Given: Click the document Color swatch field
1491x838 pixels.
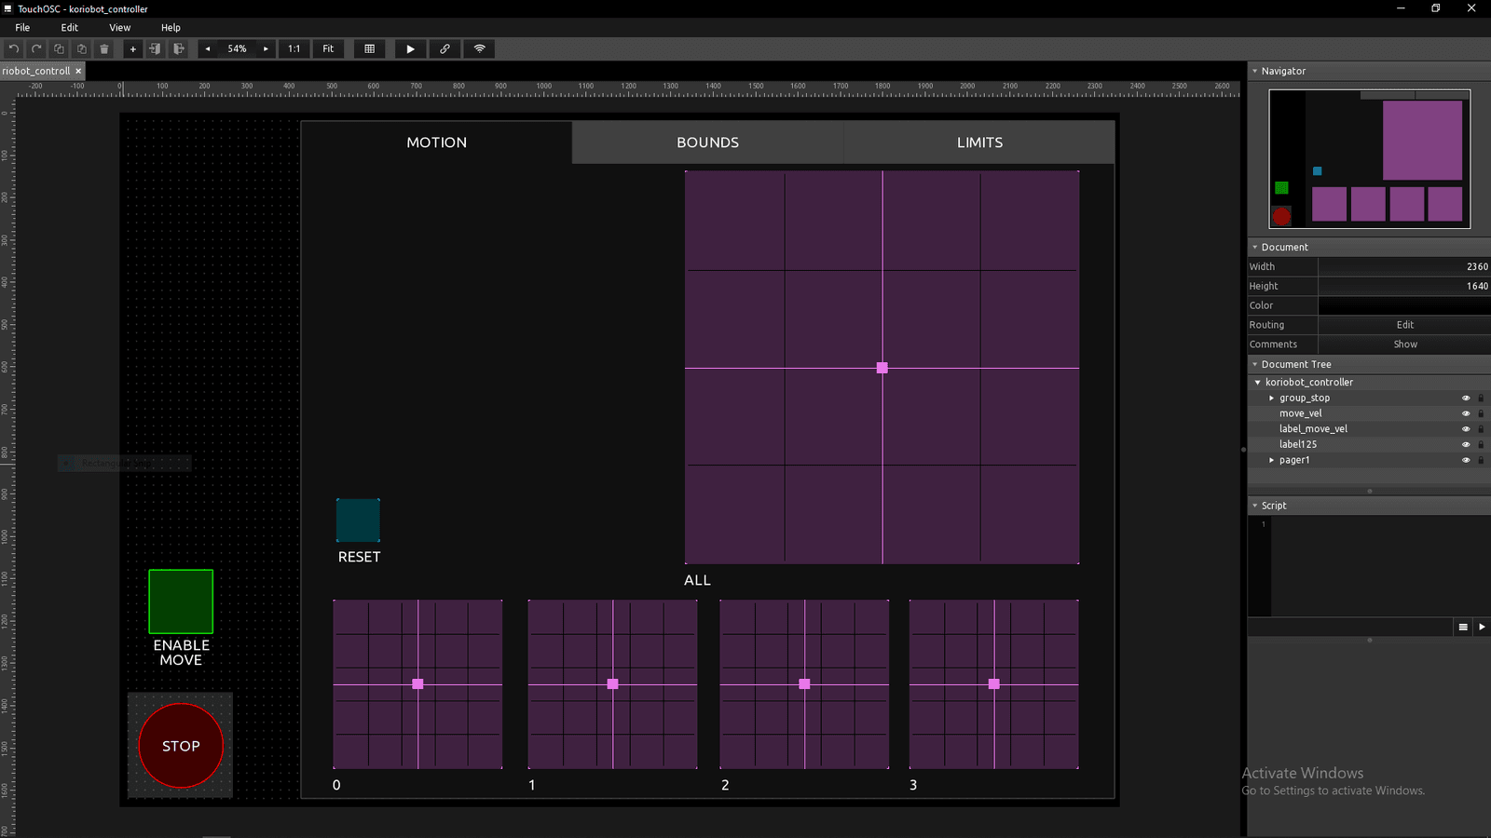Looking at the screenshot, I should (1404, 305).
